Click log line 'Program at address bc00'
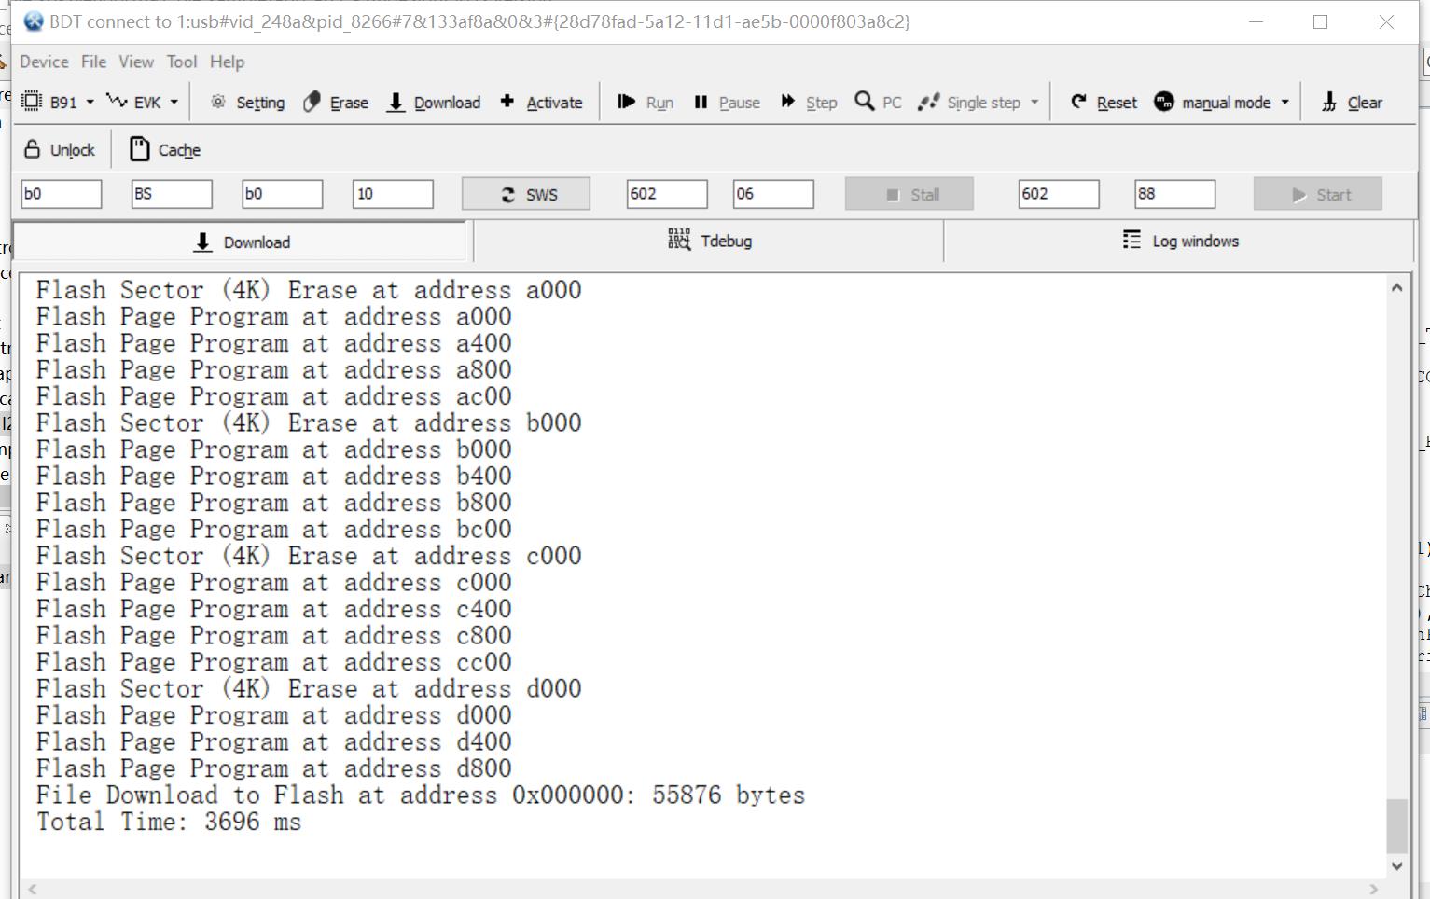The image size is (1430, 899). [274, 530]
